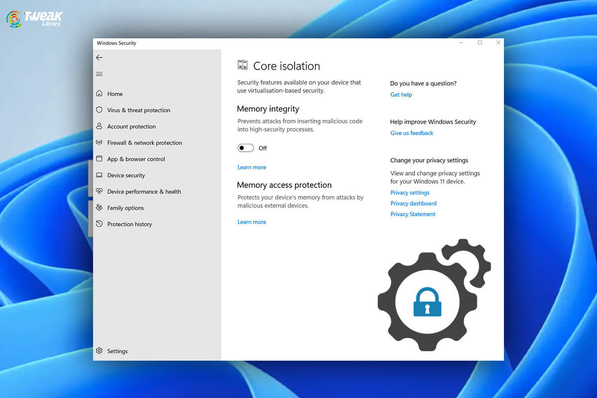Go back using the arrow button

99,57
